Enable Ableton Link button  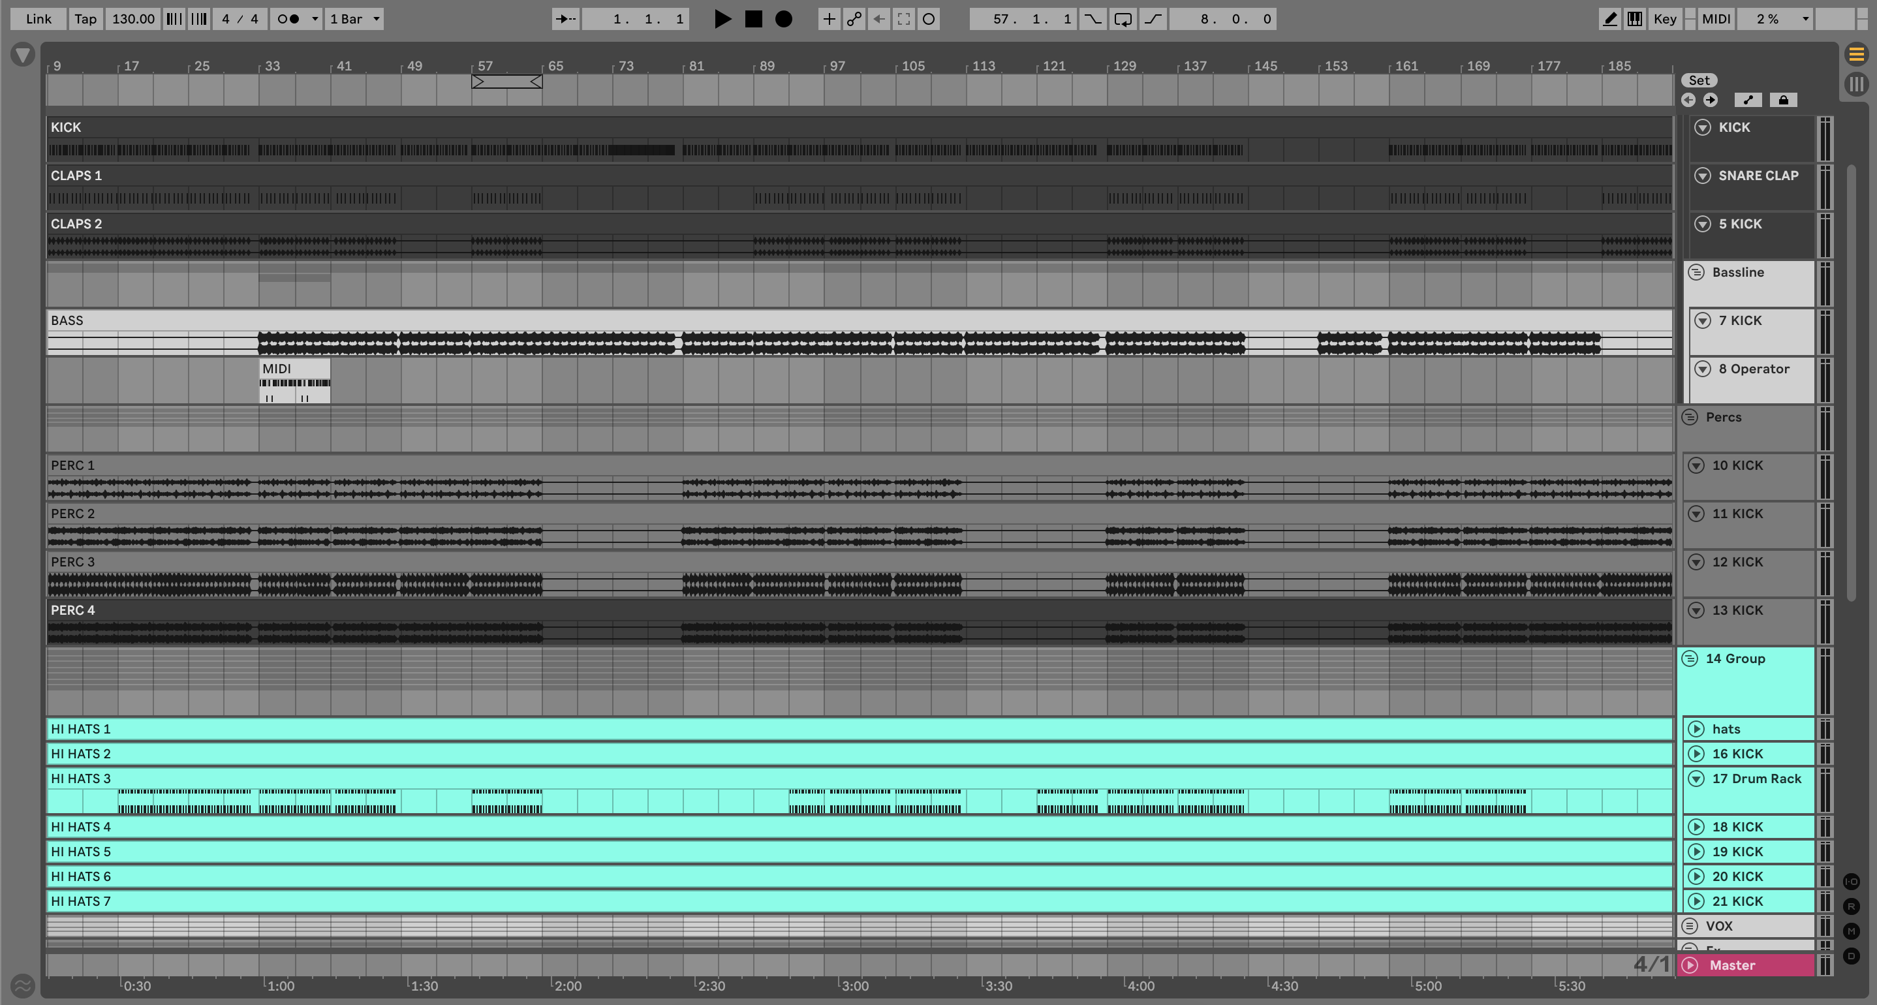coord(39,19)
